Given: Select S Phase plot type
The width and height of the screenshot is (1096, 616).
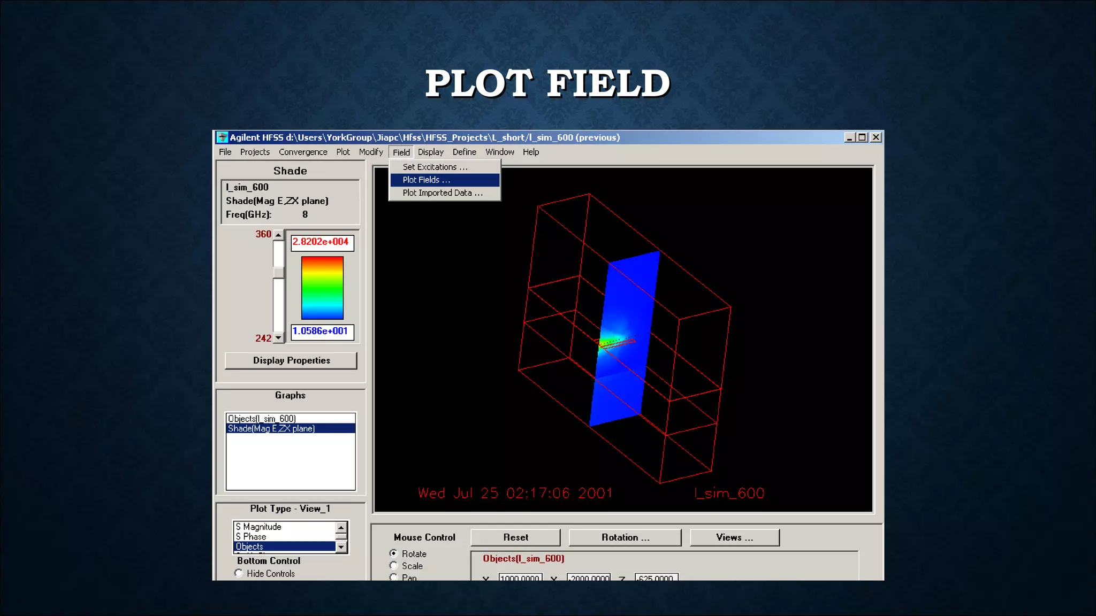Looking at the screenshot, I should [x=284, y=536].
